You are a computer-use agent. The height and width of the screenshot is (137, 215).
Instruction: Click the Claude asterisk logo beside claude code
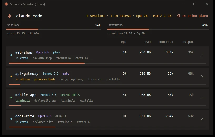tap(10, 16)
